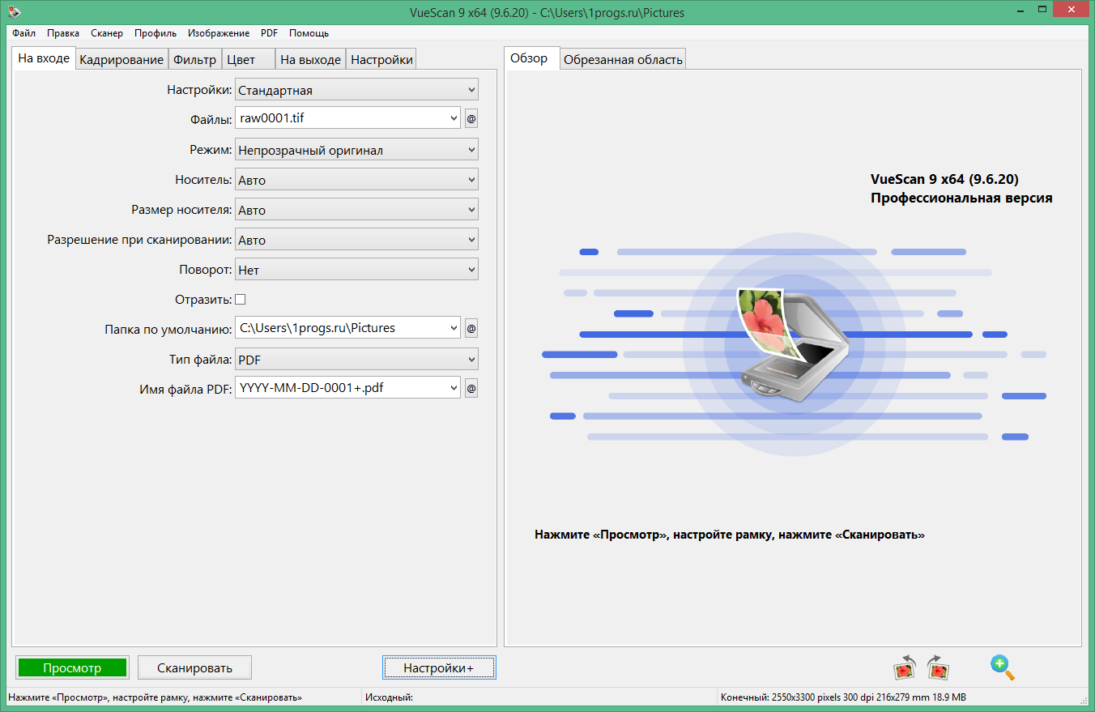Click the @ button next to Файлы
Screen dimensions: 1095x712
471,119
